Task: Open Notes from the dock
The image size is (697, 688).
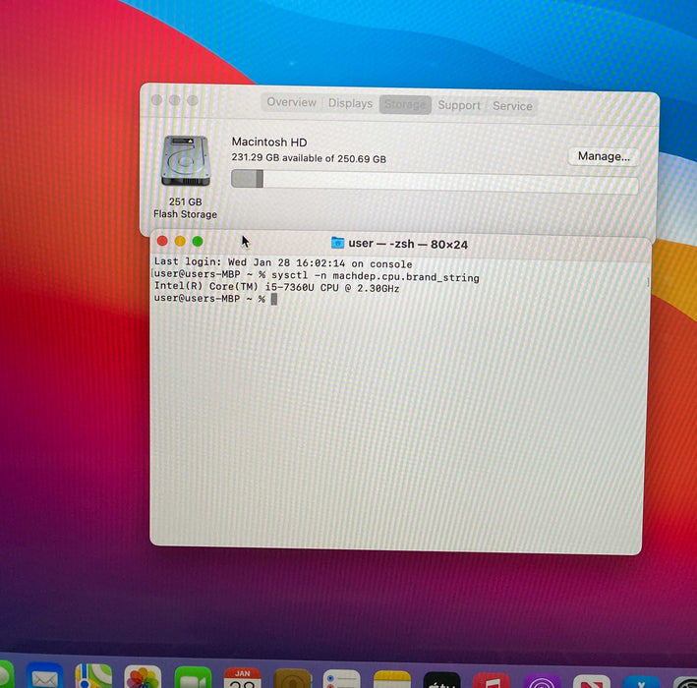Action: pyautogui.click(x=391, y=679)
